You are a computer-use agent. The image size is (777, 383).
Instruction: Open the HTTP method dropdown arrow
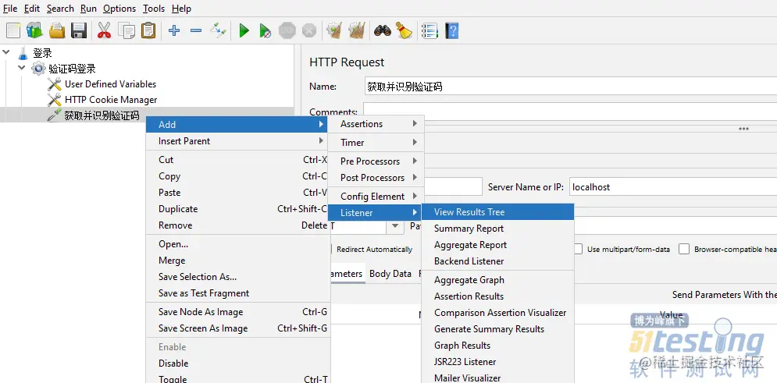point(395,226)
